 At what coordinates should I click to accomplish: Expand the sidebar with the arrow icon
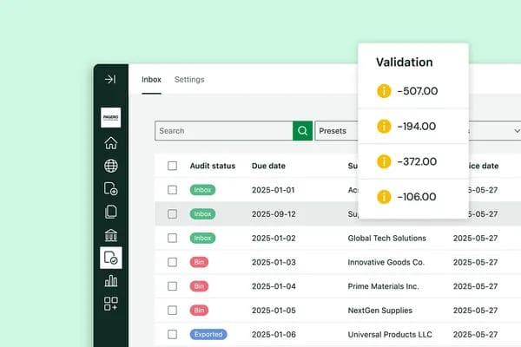point(110,79)
